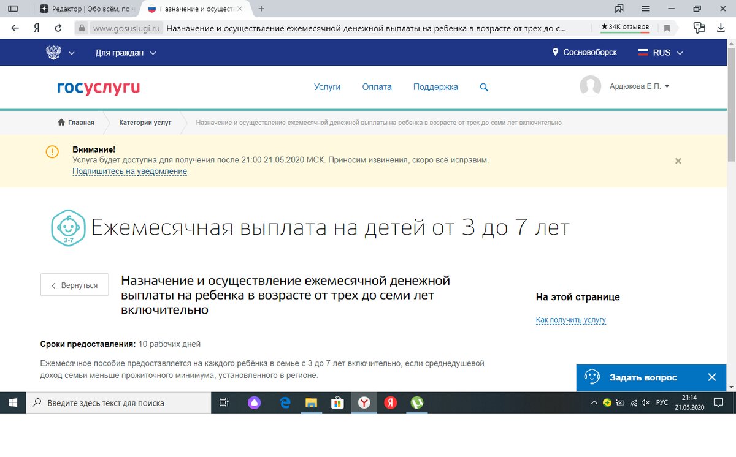
Task: Click the location pin next to Сосновоборск
Action: coord(554,52)
